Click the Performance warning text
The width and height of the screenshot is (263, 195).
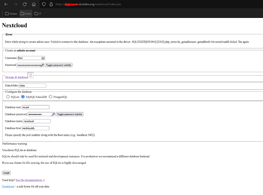point(15,144)
